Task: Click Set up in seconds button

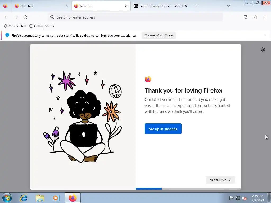Action: (163, 129)
